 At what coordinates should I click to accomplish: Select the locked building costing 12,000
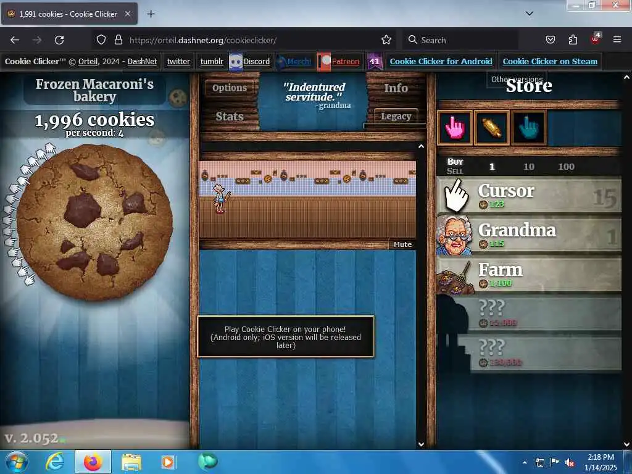coord(529,314)
